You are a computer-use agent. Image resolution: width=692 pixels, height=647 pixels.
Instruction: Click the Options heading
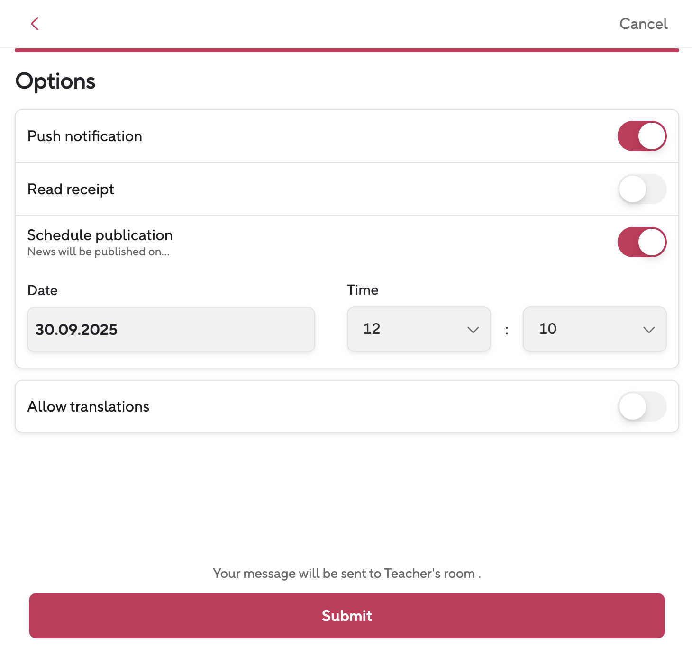point(55,81)
